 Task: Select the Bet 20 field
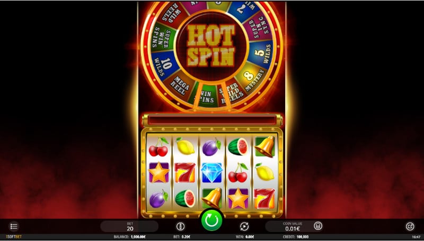coord(129,226)
